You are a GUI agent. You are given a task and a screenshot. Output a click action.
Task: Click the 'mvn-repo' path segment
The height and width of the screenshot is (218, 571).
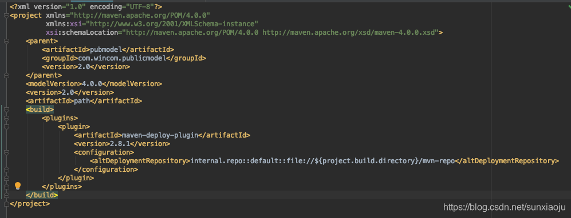click(x=439, y=161)
